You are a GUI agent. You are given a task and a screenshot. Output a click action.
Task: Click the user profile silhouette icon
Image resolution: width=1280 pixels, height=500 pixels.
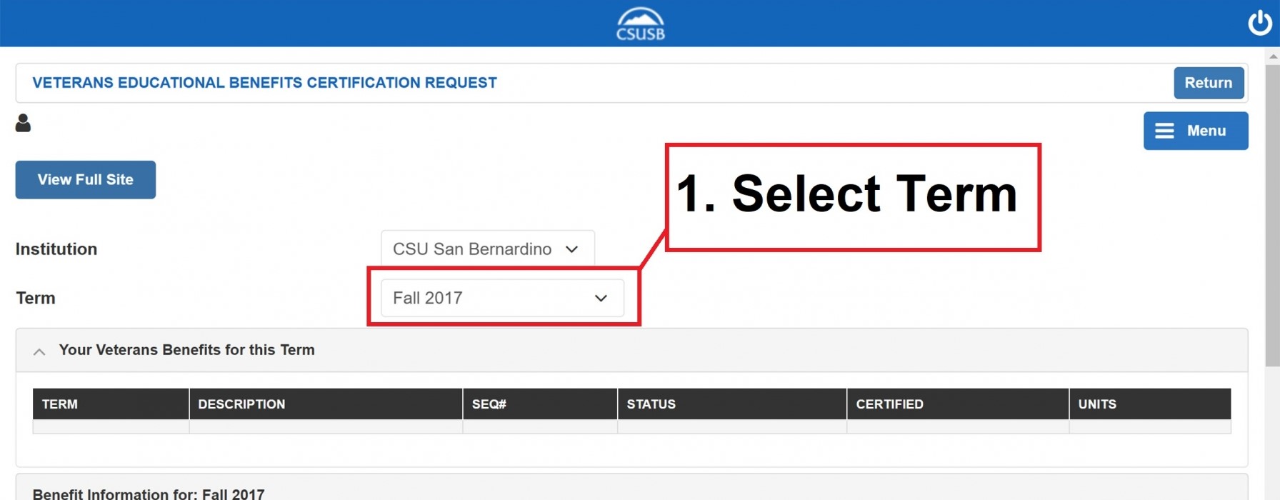coord(23,123)
